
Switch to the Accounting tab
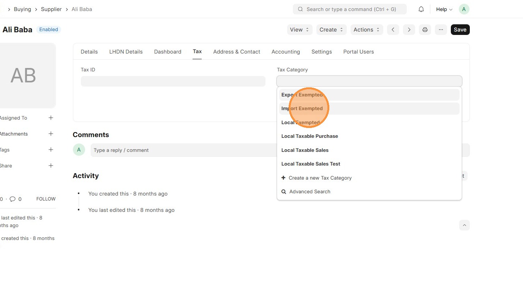click(x=286, y=52)
